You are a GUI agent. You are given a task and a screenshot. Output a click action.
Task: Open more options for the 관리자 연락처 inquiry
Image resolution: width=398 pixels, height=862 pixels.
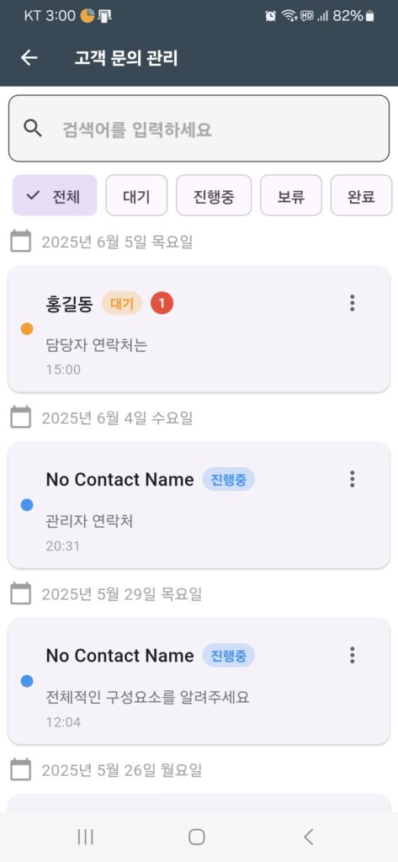tap(353, 479)
